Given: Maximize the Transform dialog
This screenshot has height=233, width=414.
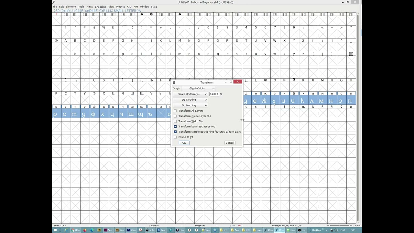Looking at the screenshot, I should click(231, 82).
